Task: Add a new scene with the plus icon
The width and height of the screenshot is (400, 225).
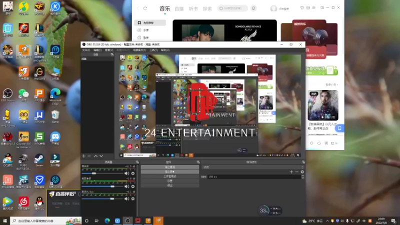Action: click(x=83, y=156)
